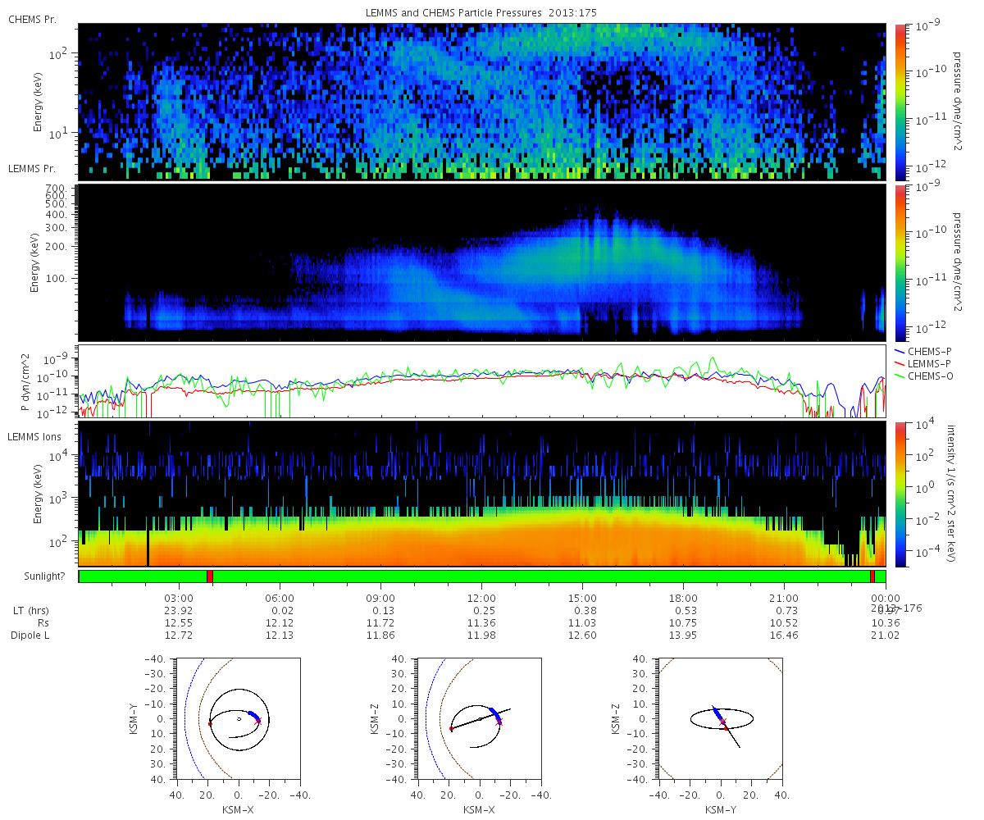This screenshot has width=984, height=820.
Task: Click the LEMMS Ions intensity color bar
Action: (902, 494)
